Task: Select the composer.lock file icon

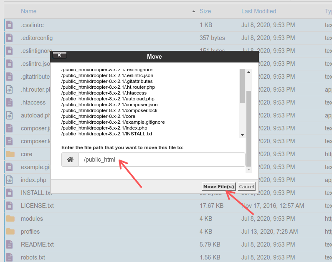Action: (x=9, y=141)
